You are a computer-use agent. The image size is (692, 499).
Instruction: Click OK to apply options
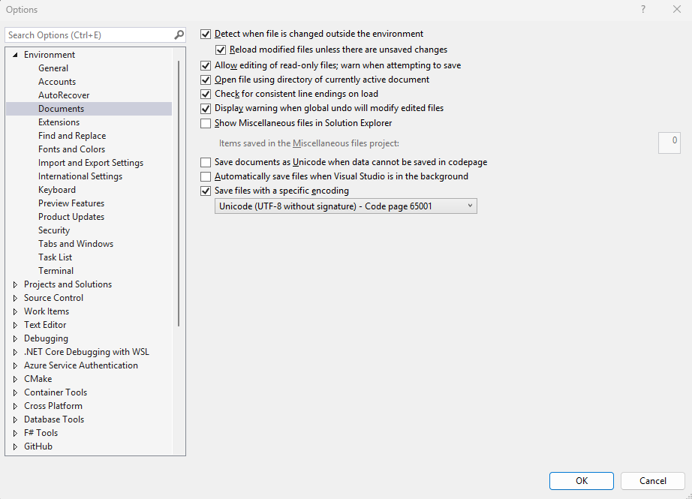point(581,481)
